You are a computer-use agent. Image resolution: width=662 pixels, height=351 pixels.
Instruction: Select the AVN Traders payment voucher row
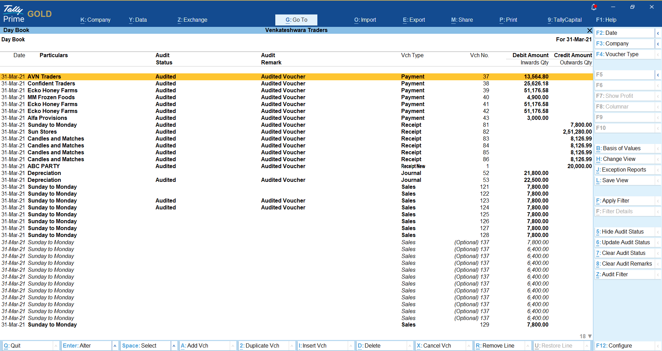(44, 76)
